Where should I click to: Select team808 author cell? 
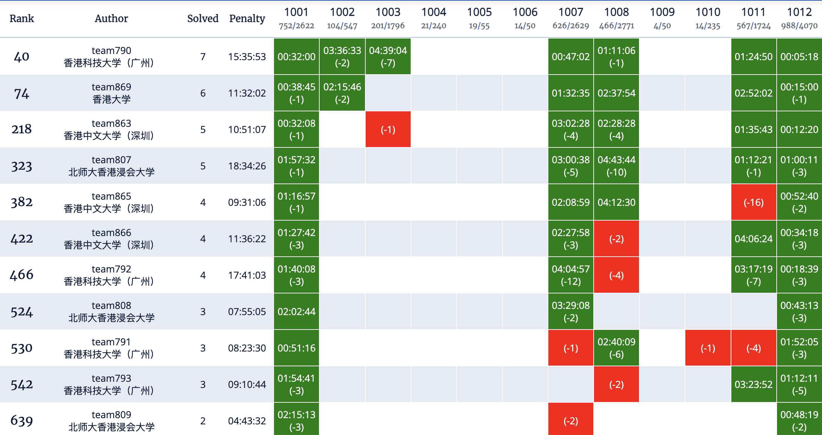click(x=111, y=311)
